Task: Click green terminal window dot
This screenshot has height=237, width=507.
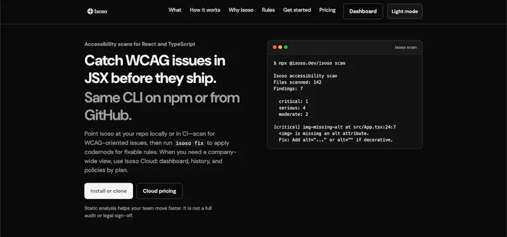Action: [x=286, y=47]
